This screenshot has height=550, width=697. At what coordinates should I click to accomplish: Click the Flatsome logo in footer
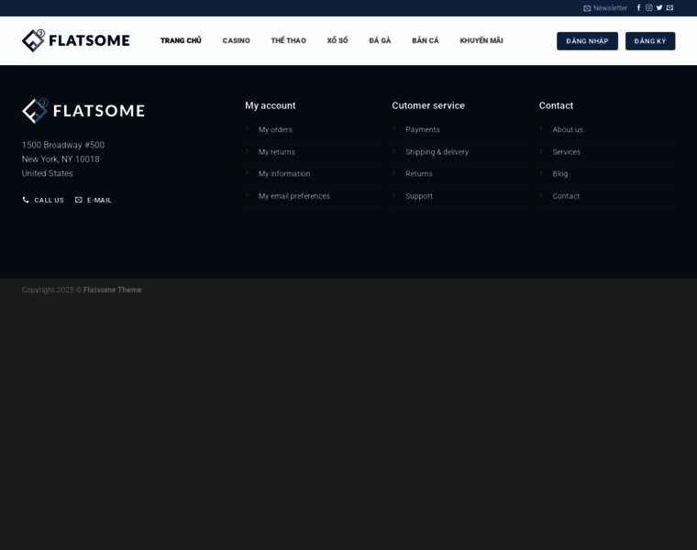(x=83, y=111)
